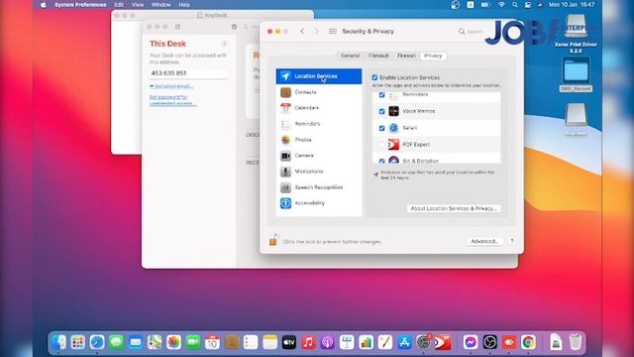This screenshot has width=634, height=357.
Task: Open Xerox Print Driver desktop icon
Action: (576, 34)
